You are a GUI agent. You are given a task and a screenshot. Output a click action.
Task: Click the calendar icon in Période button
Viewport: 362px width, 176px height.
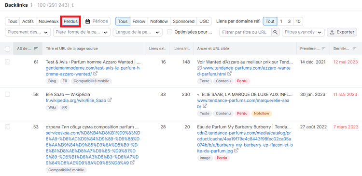(88, 21)
